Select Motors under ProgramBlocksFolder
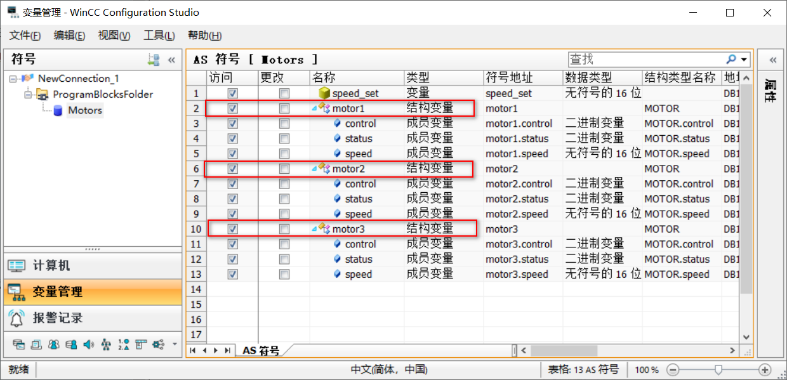Viewport: 787px width, 380px height. click(x=84, y=110)
